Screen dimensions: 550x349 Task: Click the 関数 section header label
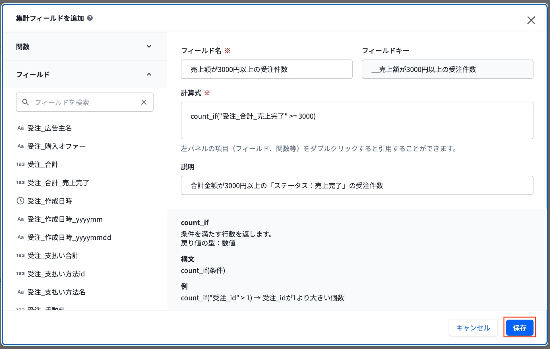(23, 47)
